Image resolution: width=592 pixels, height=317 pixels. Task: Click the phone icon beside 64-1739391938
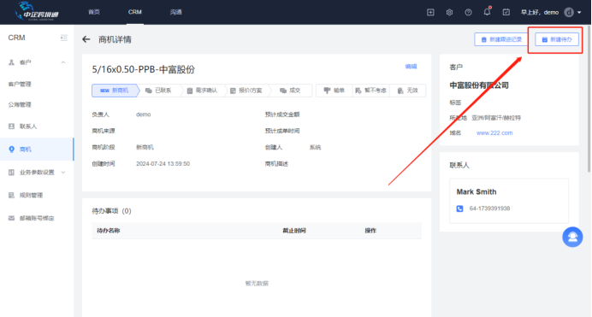point(459,208)
